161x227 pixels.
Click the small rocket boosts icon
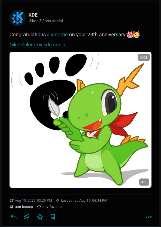[x=11, y=207]
